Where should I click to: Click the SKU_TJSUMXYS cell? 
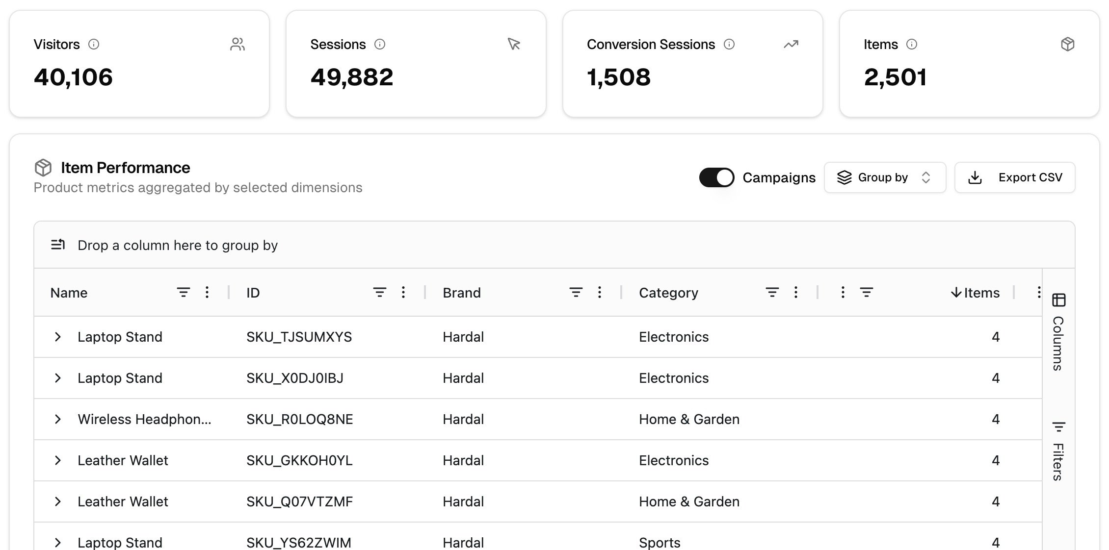(299, 337)
